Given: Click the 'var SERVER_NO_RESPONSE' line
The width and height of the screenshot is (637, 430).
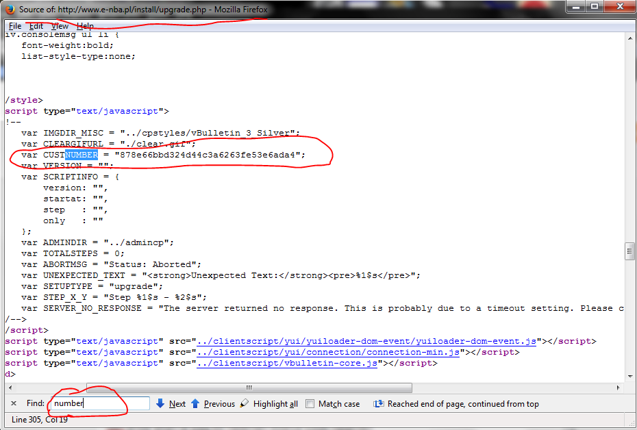Looking at the screenshot, I should point(323,308).
